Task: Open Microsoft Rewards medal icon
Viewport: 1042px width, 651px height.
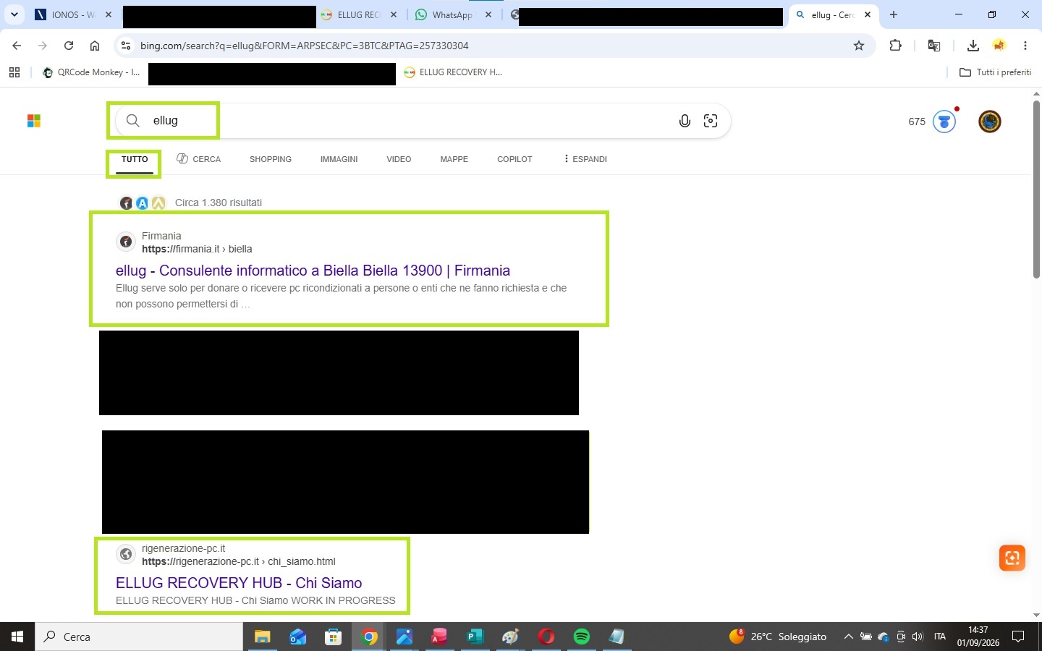Action: coord(944,122)
